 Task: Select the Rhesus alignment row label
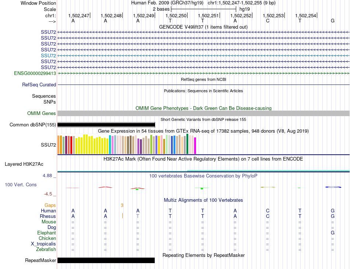[48, 216]
